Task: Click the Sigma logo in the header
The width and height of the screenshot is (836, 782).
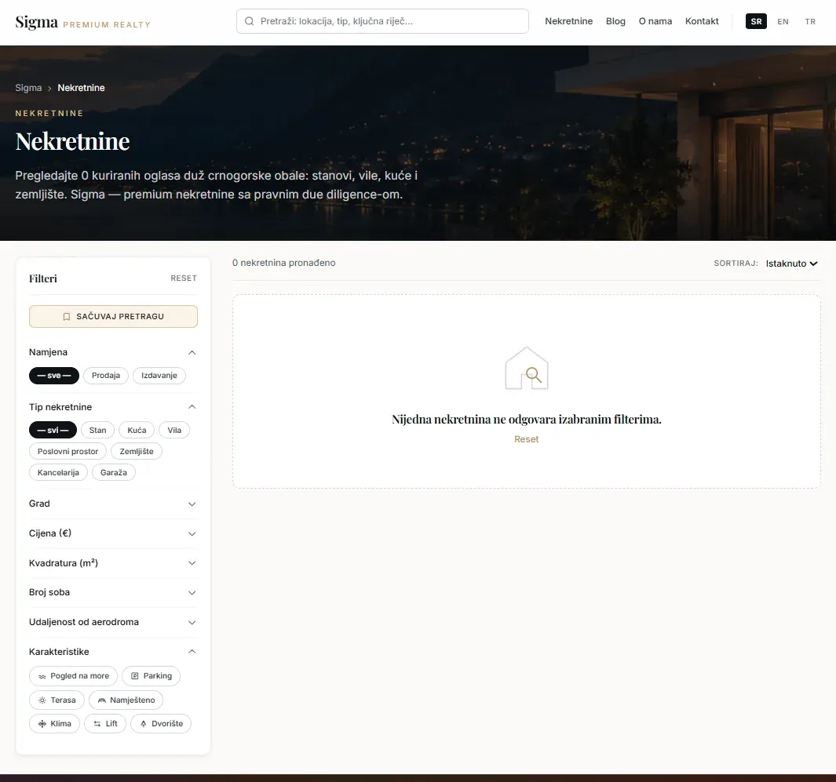Action: coord(83,23)
